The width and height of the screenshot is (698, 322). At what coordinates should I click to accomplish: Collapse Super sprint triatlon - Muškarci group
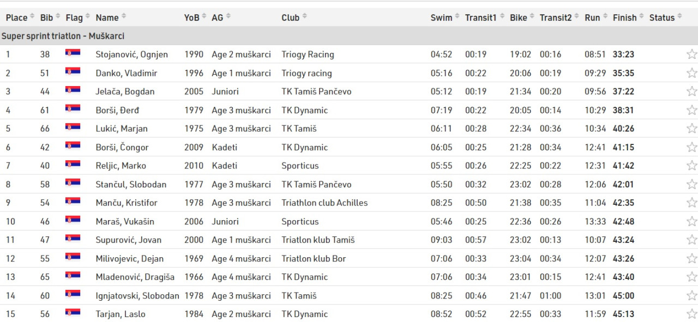click(x=349, y=36)
